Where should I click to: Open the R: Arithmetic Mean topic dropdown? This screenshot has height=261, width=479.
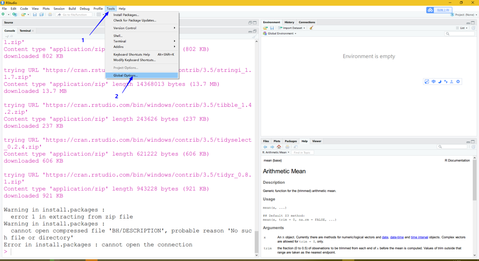(x=275, y=153)
